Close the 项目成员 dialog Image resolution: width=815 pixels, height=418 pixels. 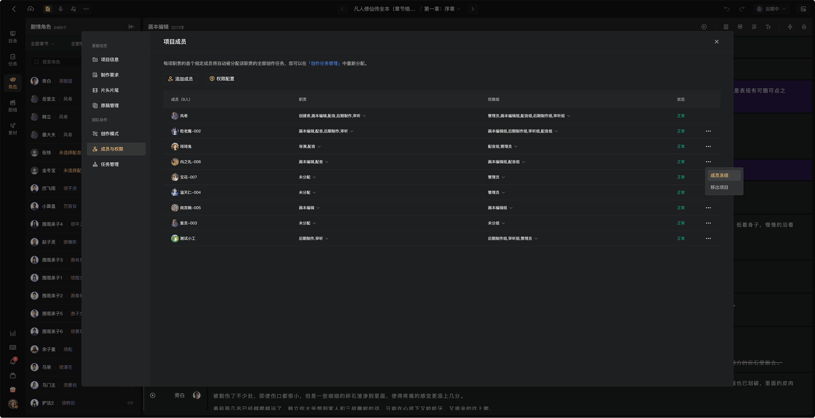717,42
